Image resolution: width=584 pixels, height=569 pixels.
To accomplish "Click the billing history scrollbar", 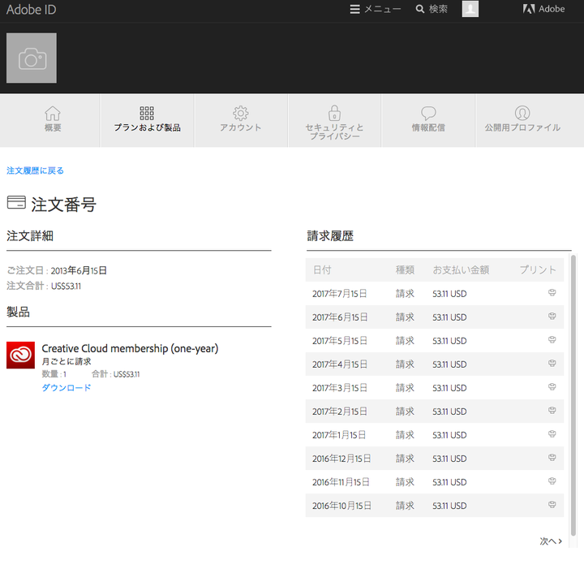I will [x=573, y=395].
